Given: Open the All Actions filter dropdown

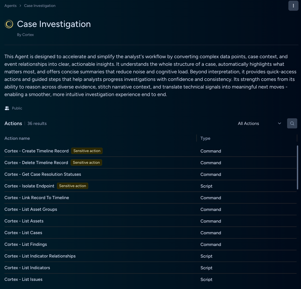Looking at the screenshot, I should click(x=259, y=124).
